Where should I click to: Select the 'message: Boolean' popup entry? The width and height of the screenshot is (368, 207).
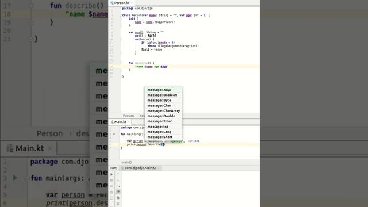[x=163, y=95]
